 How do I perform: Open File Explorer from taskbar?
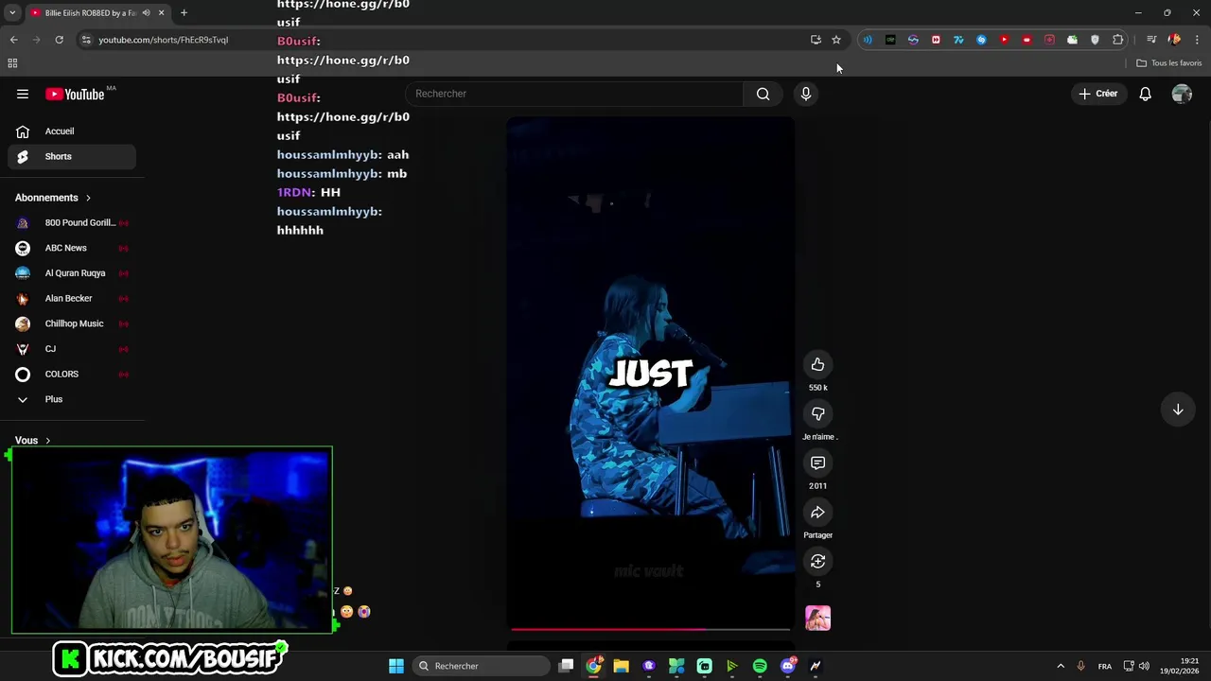(x=621, y=666)
